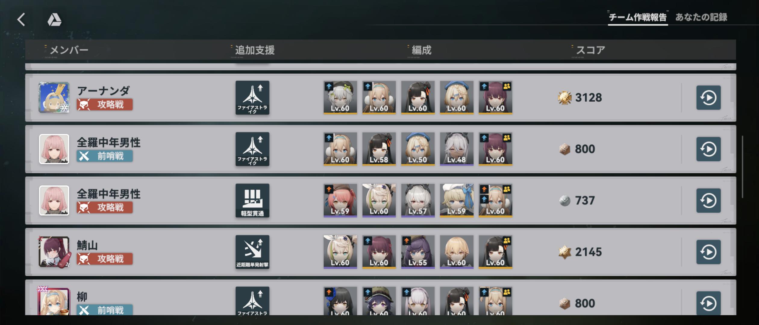Select the チーム作戦報告 tab
Image resolution: width=759 pixels, height=325 pixels.
(638, 17)
